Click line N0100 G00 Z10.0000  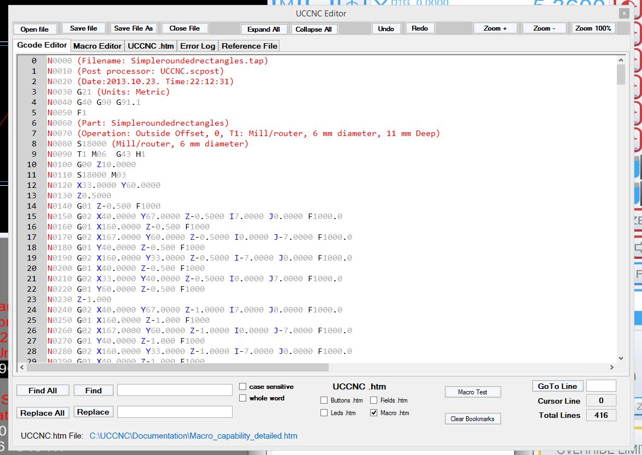pyautogui.click(x=91, y=164)
